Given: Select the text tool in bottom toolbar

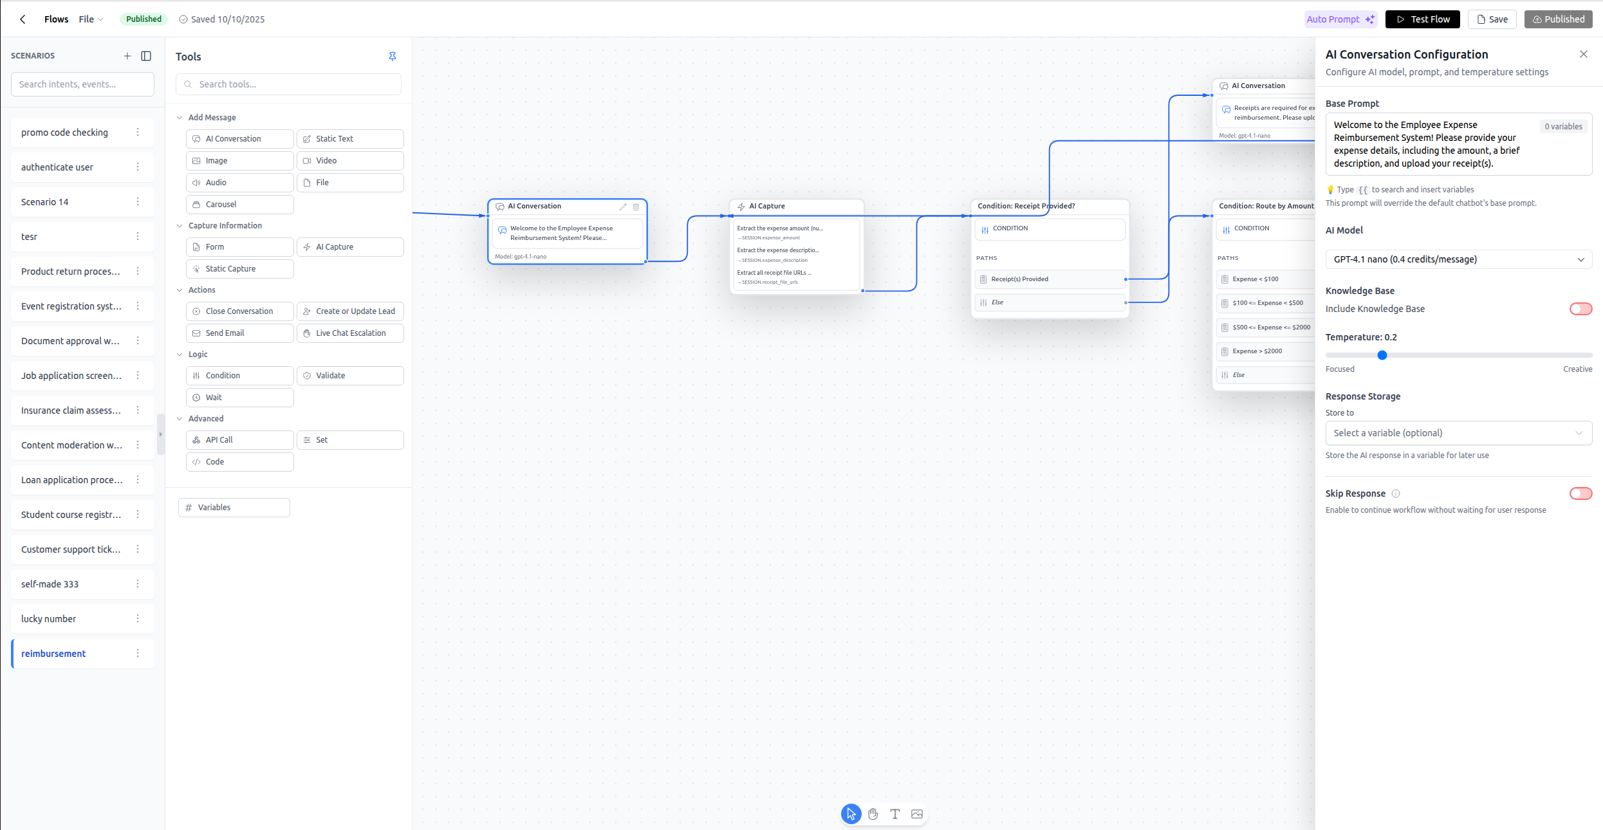Looking at the screenshot, I should point(894,814).
